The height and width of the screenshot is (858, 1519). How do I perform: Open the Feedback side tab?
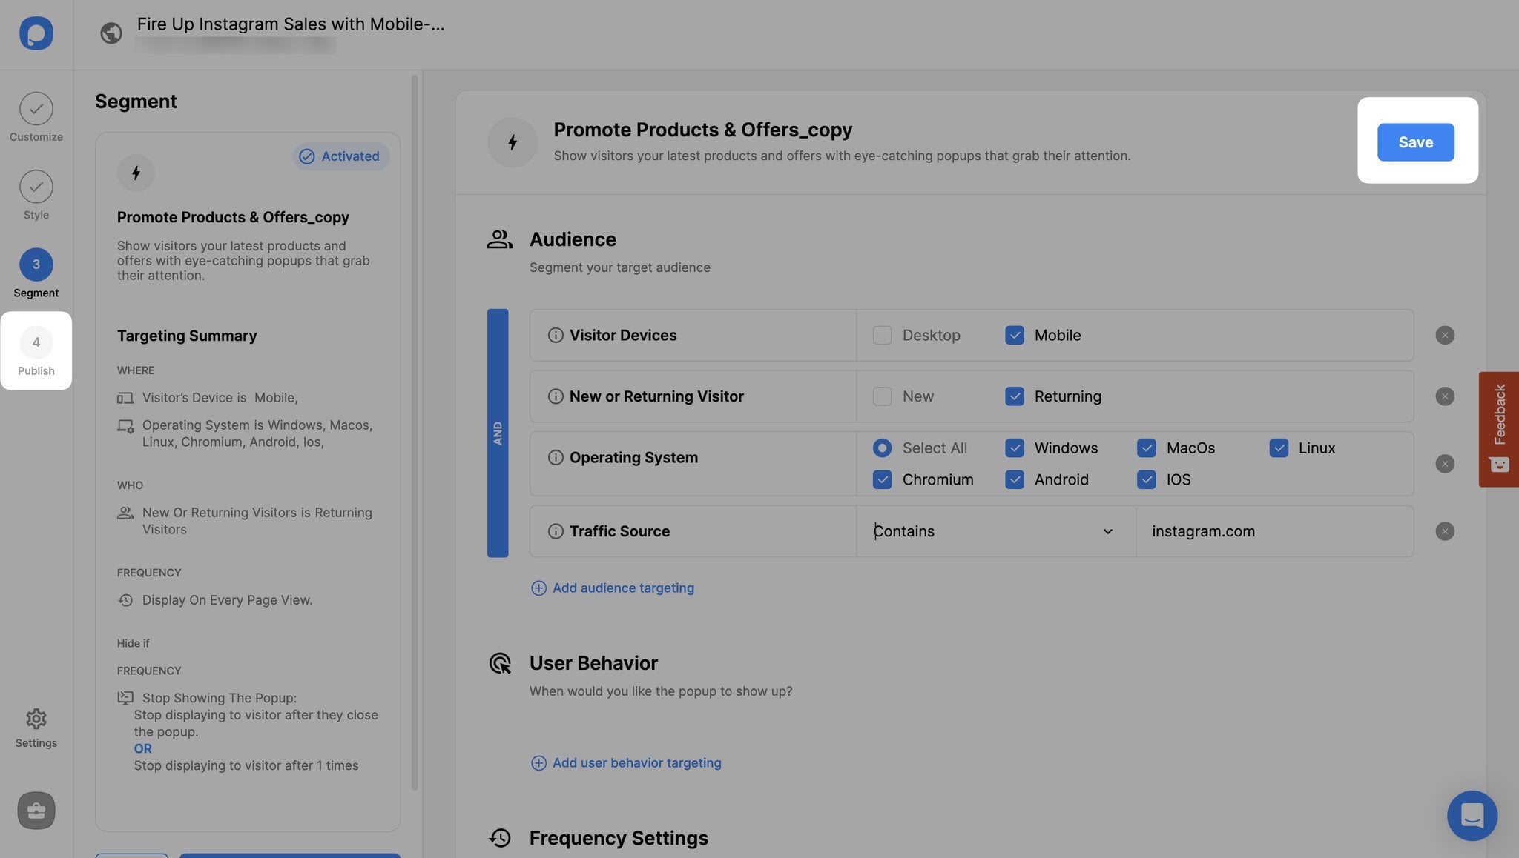click(x=1498, y=429)
